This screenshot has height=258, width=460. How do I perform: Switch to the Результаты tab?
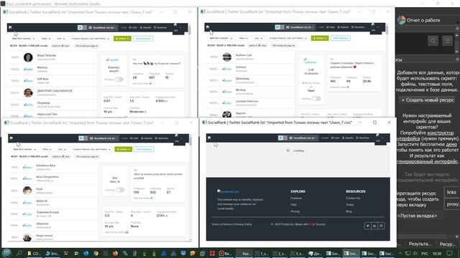[420, 244]
